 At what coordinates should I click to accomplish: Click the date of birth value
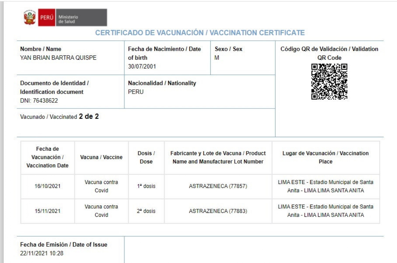pyautogui.click(x=142, y=66)
